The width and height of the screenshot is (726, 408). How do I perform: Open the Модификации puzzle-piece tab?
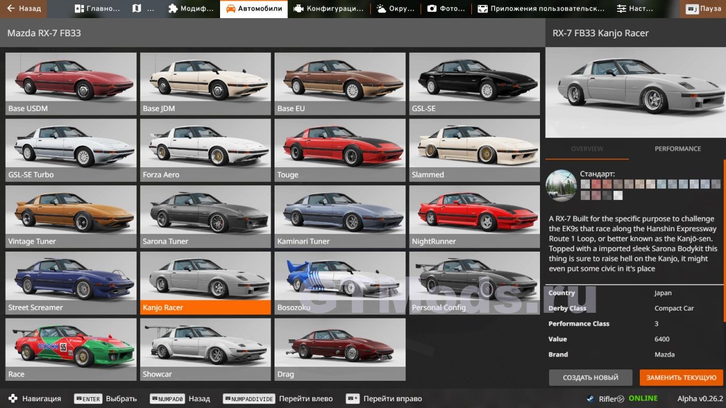pyautogui.click(x=191, y=8)
